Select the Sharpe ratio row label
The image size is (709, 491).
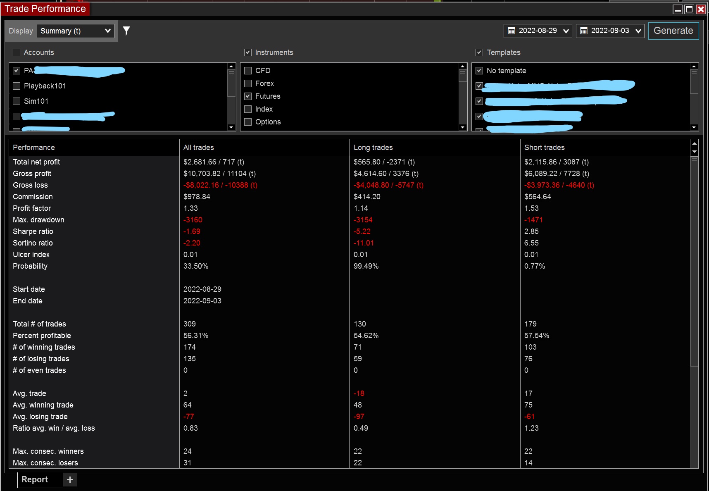33,231
